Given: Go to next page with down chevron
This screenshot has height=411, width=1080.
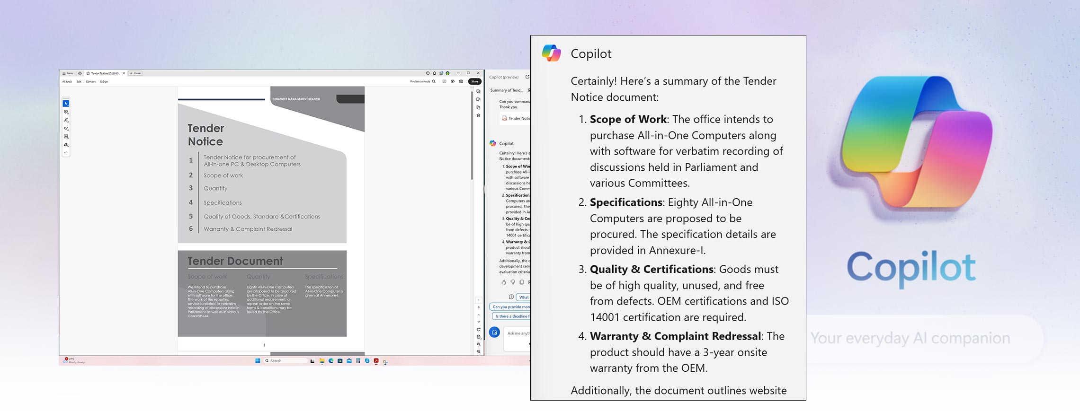Looking at the screenshot, I should [478, 322].
